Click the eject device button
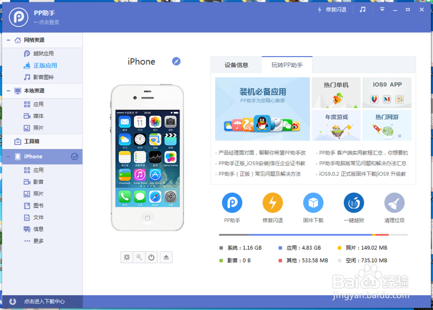The image size is (433, 310). 166,257
